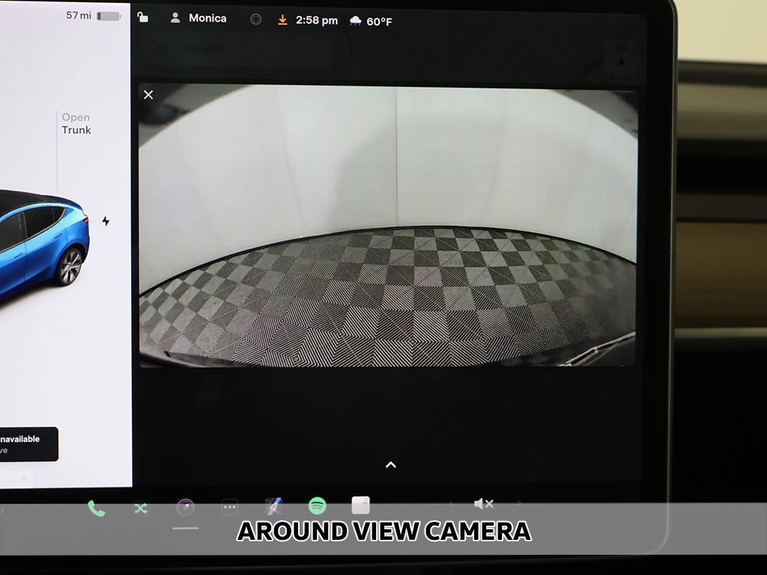The width and height of the screenshot is (767, 575).
Task: Toggle the door lock icon
Action: pyautogui.click(x=143, y=17)
